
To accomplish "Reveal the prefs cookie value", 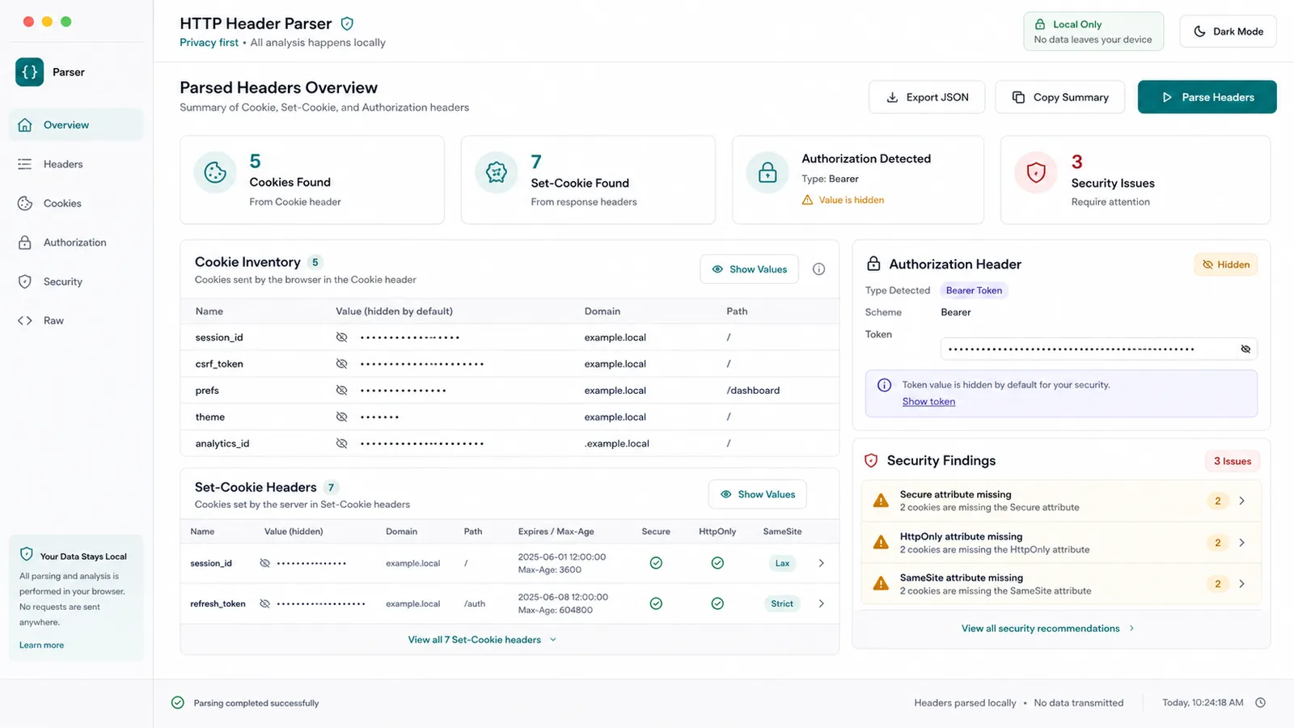I will click(x=342, y=391).
